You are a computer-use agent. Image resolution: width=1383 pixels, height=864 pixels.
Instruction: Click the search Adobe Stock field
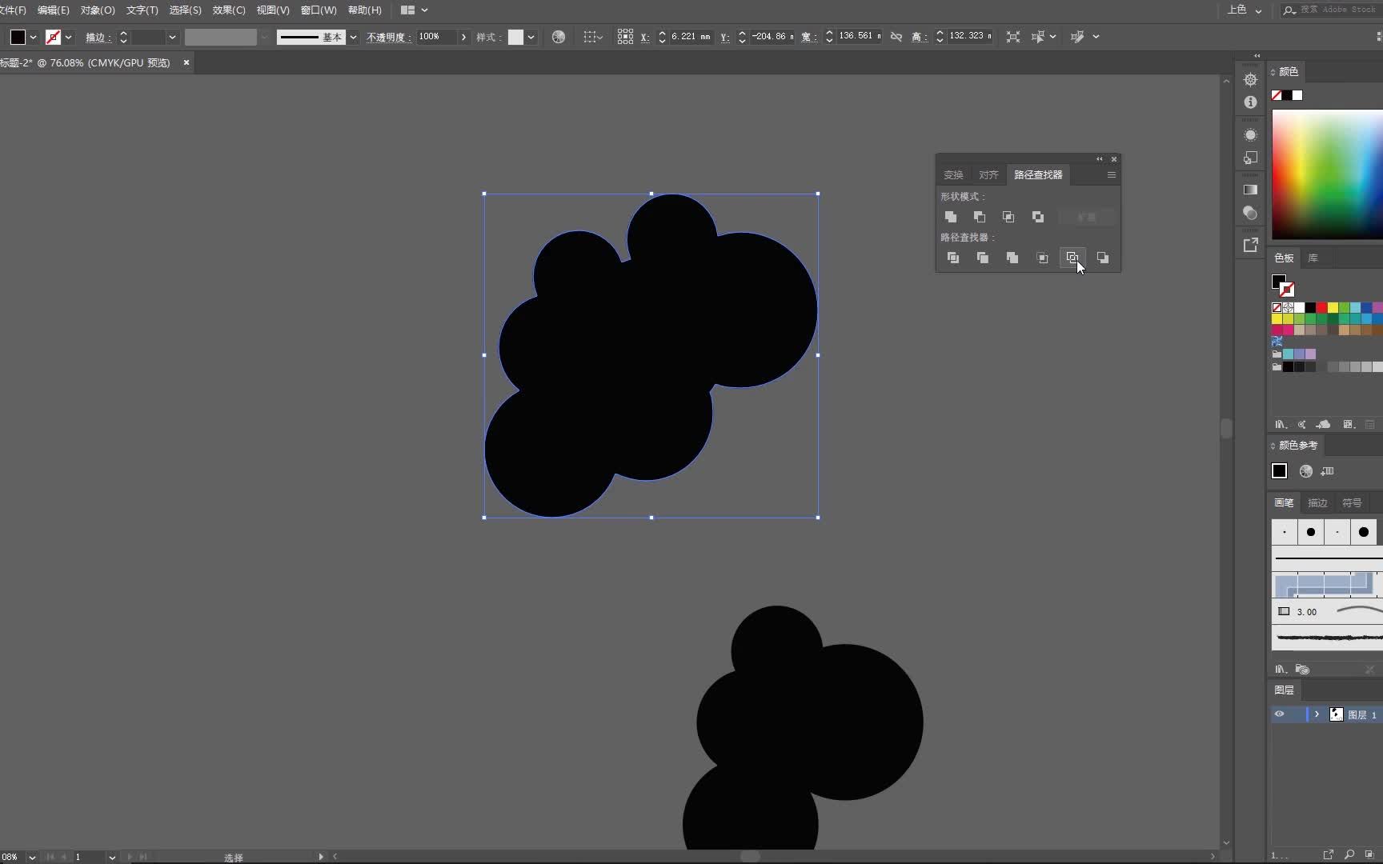[1332, 10]
